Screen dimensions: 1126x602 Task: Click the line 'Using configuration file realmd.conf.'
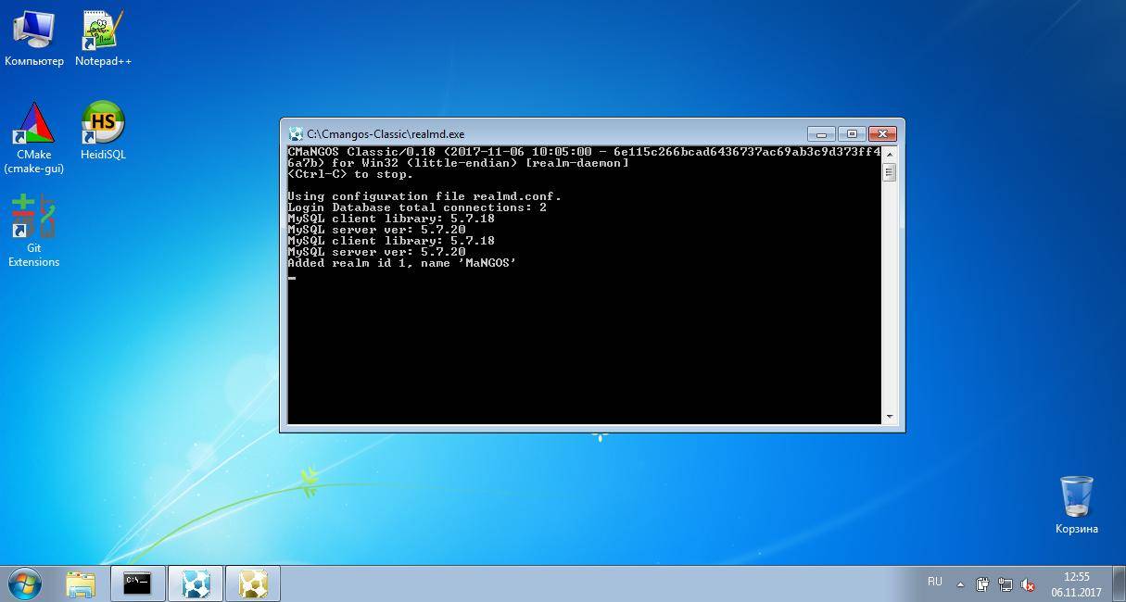click(424, 196)
